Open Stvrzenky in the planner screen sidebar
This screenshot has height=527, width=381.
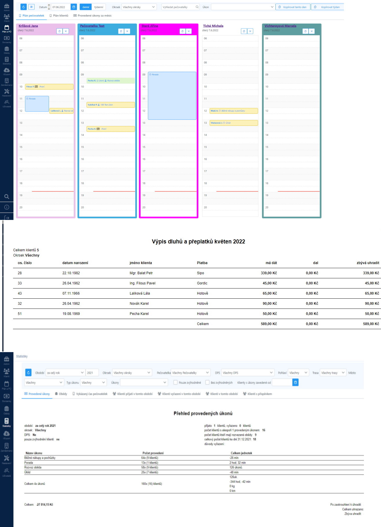pos(7,40)
